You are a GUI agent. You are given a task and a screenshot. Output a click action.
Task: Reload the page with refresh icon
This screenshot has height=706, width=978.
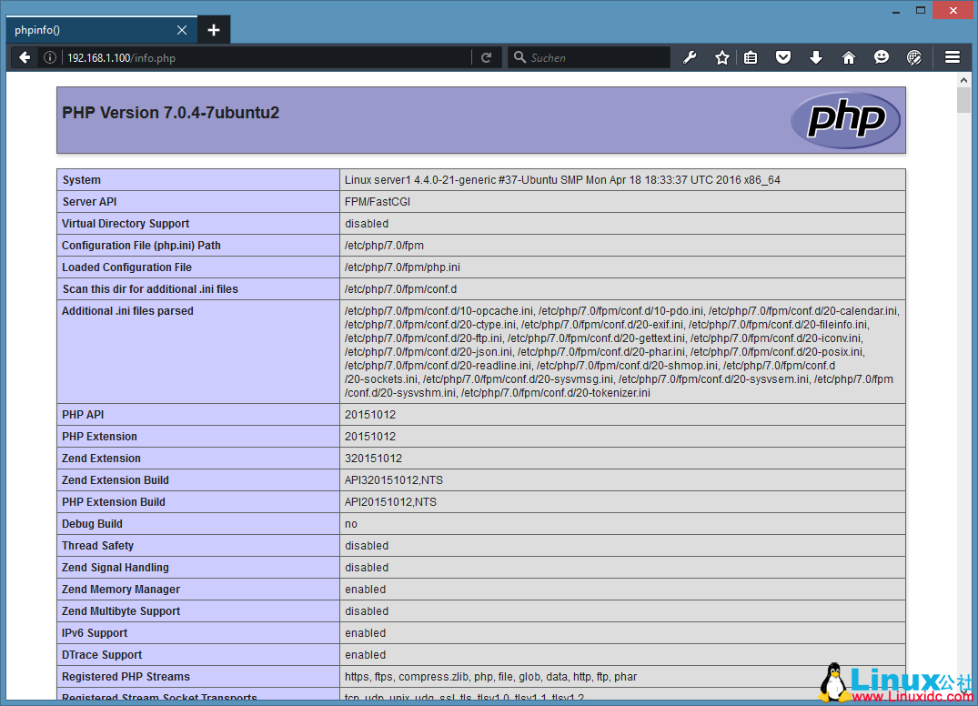(x=487, y=57)
